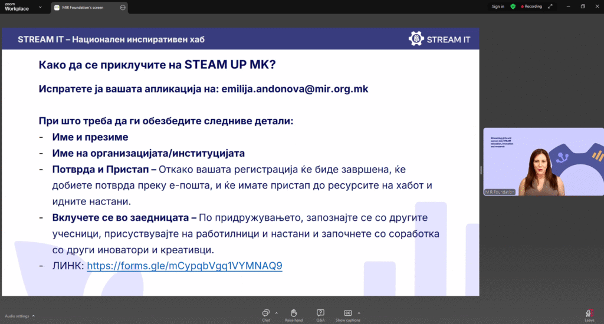
Task: Click the STREAM IT logo on the slide
Action: pos(439,39)
